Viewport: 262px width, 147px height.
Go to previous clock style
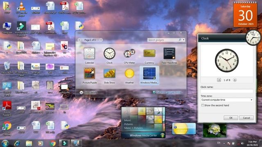(x=219, y=80)
